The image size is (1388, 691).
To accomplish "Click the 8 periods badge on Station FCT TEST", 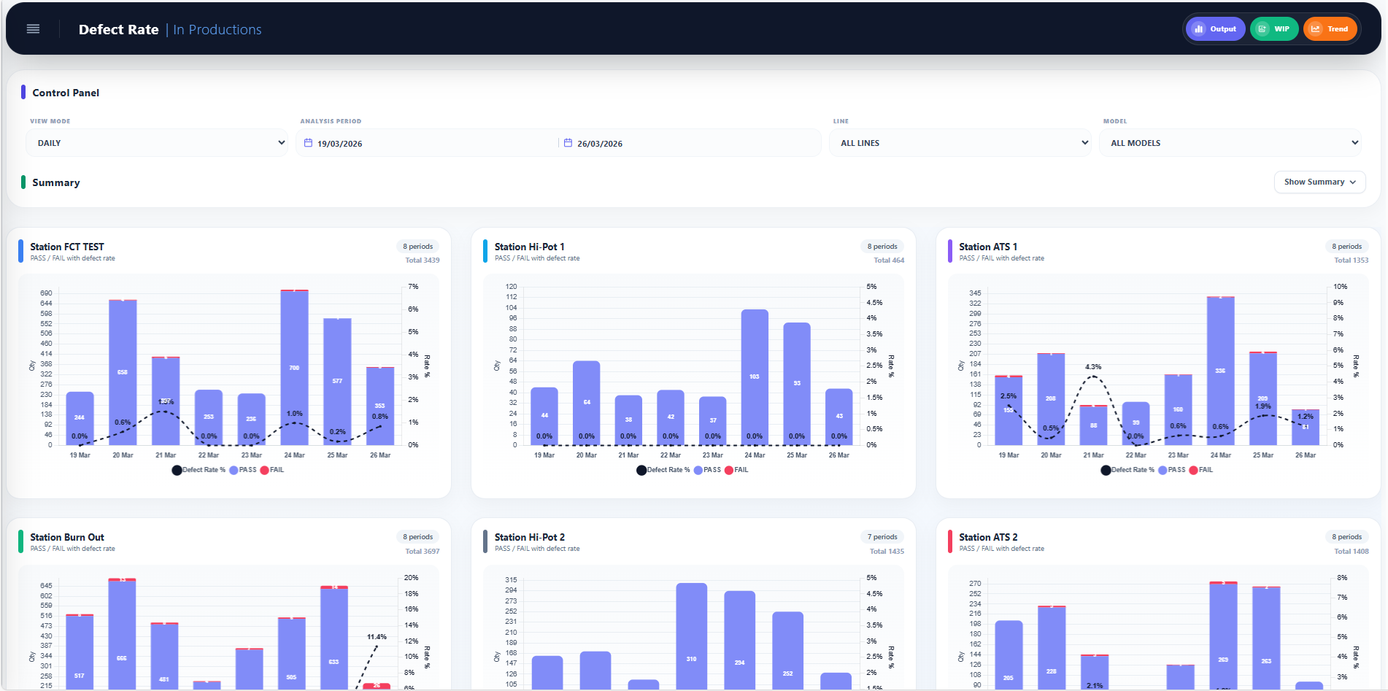I will 418,247.
